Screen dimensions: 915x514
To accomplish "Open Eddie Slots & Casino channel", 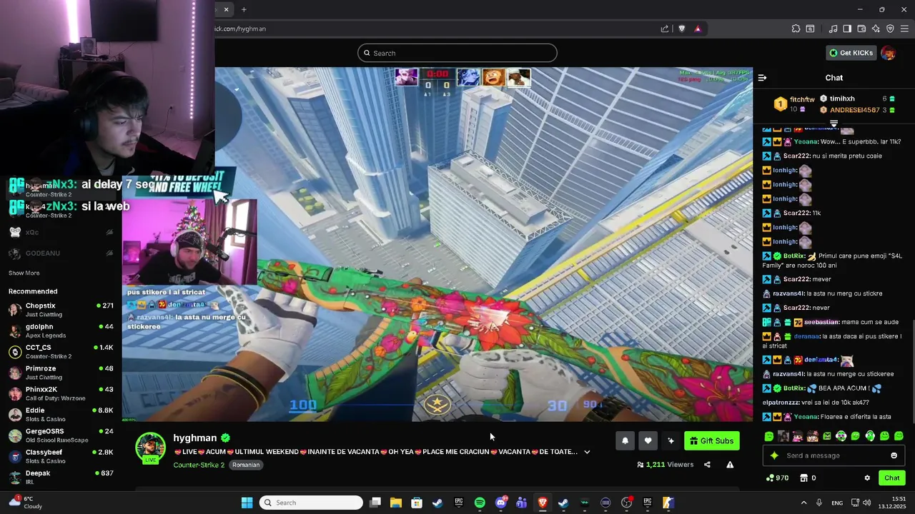I will pyautogui.click(x=61, y=414).
